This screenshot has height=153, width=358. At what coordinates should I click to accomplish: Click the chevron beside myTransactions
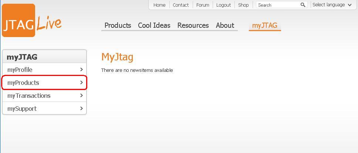pyautogui.click(x=81, y=95)
